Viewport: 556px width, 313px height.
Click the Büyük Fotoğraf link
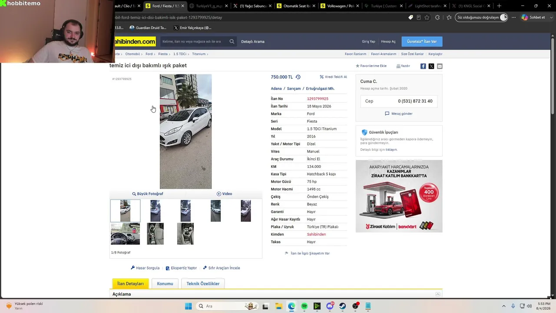pyautogui.click(x=148, y=194)
